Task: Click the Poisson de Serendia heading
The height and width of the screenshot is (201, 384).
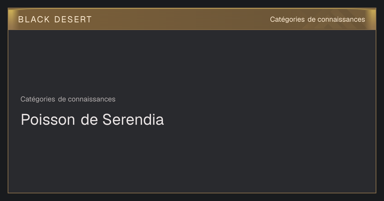Action: coord(92,120)
